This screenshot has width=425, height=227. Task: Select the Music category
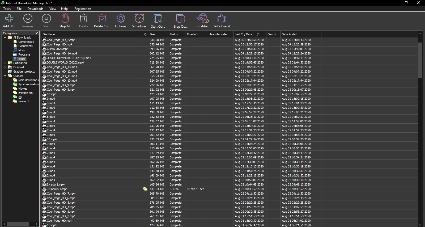click(x=22, y=50)
